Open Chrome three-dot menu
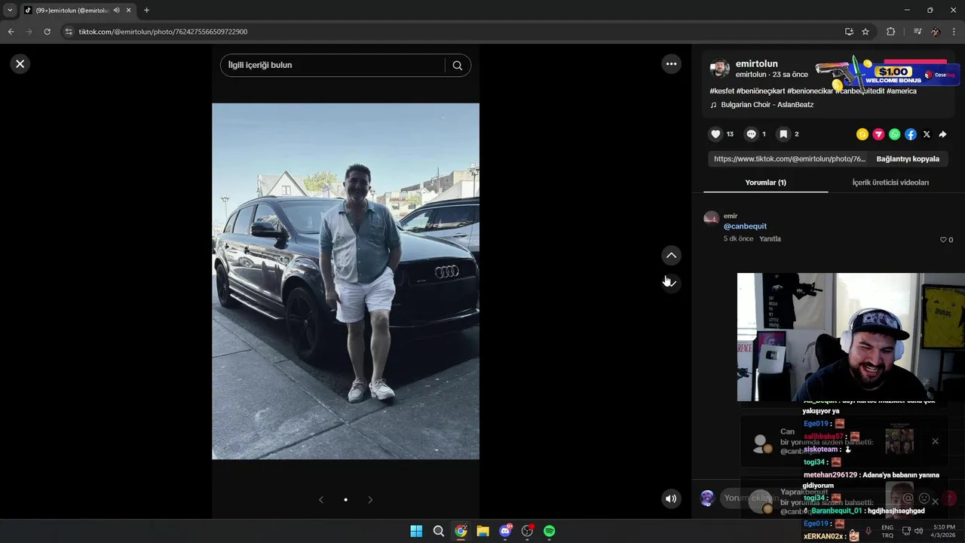Image resolution: width=965 pixels, height=543 pixels. click(x=954, y=32)
